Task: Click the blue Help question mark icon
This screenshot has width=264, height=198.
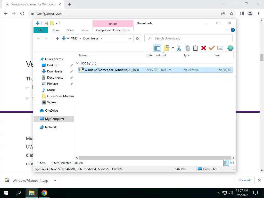Action: [233, 30]
